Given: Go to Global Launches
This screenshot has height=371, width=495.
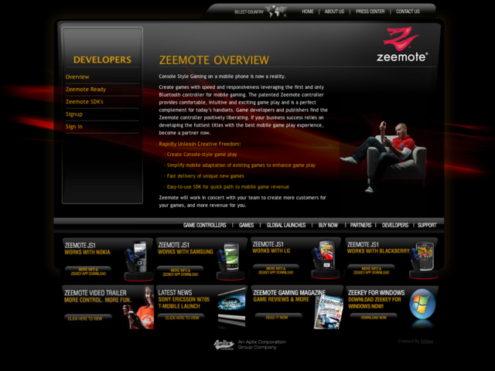Looking at the screenshot, I should click(x=286, y=225).
